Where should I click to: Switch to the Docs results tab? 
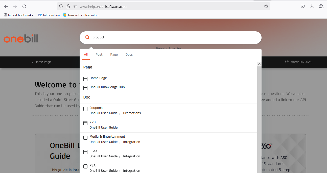coord(129,55)
